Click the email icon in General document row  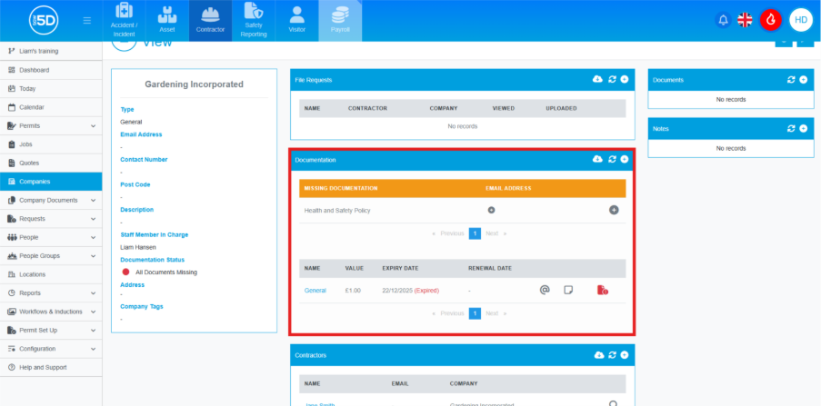pos(545,290)
